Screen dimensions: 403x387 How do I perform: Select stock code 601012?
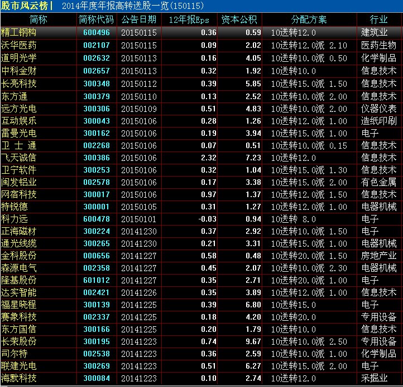click(x=97, y=280)
